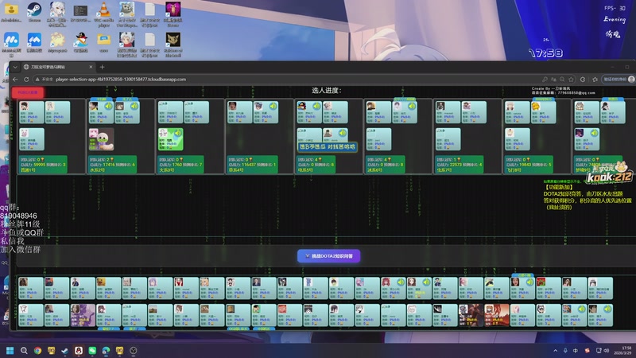This screenshot has height=358, width=636.
Task: Open Steam from the taskbar
Action: coord(65,350)
